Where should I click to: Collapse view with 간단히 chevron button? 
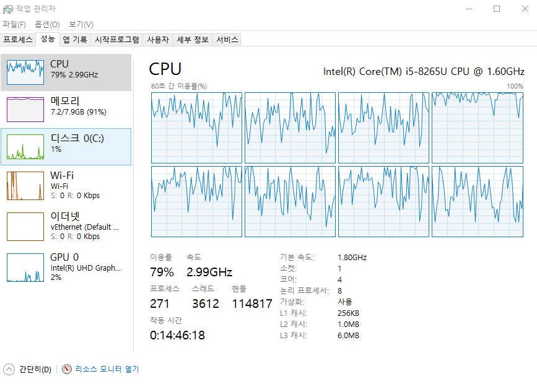[9, 369]
